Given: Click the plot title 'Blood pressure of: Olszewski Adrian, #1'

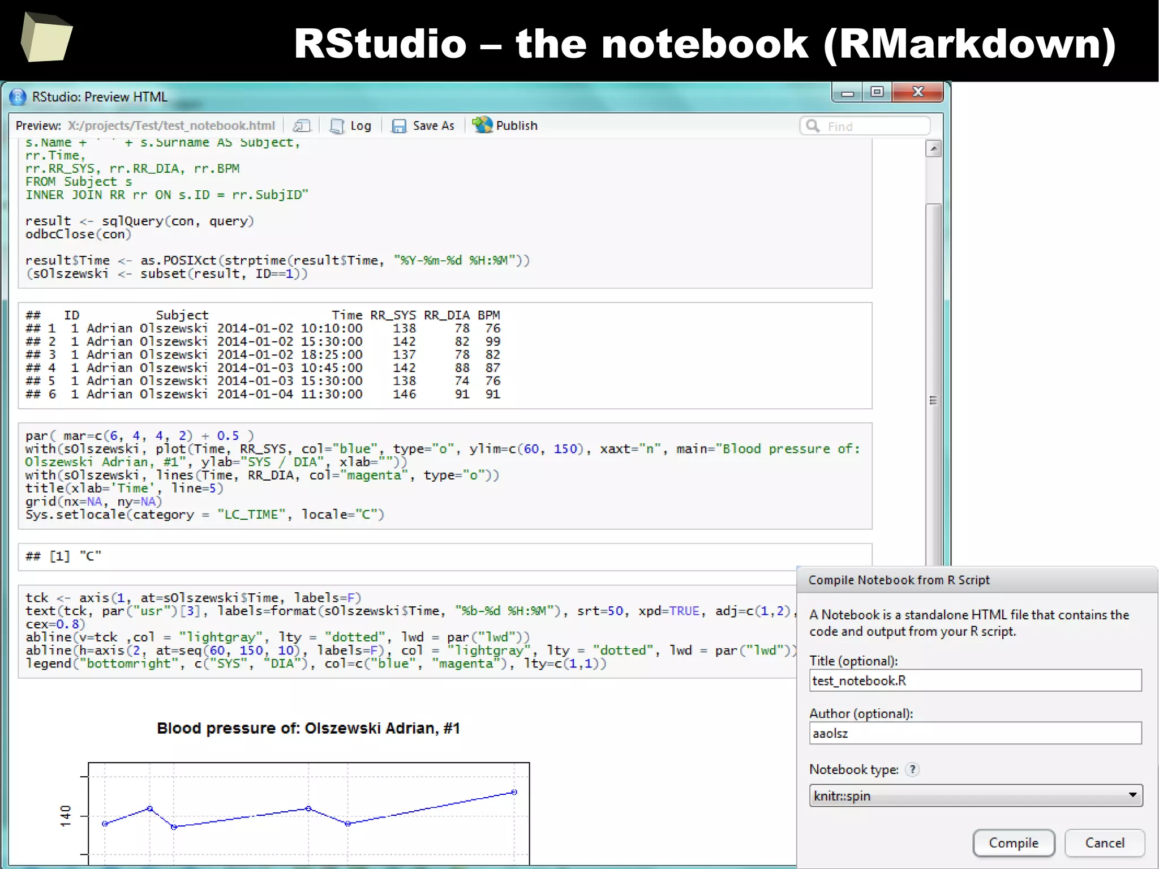Looking at the screenshot, I should 308,728.
